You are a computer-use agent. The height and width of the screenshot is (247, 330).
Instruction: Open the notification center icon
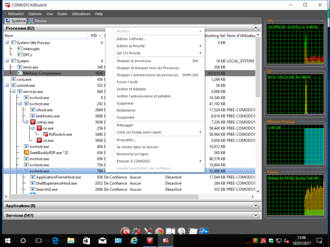click(319, 241)
